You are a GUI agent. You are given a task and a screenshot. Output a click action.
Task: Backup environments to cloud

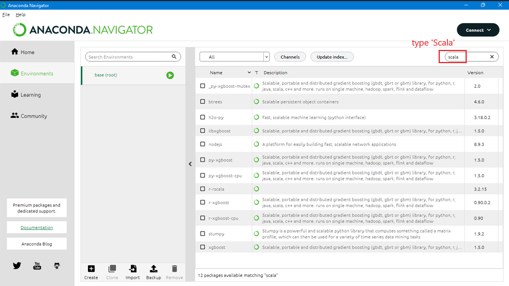(153, 272)
